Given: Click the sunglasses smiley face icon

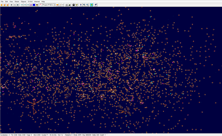Looking at the screenshot, I should [x=92, y=5].
